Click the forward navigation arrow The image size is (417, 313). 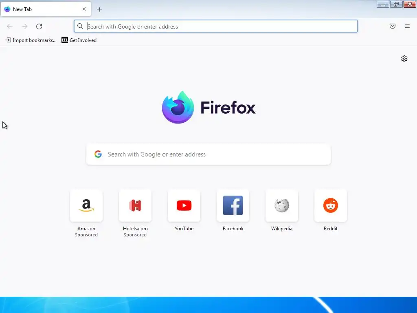tap(24, 26)
